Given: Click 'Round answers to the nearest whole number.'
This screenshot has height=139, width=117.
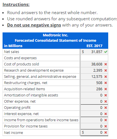Looking at the screenshot, I should click(52, 13).
